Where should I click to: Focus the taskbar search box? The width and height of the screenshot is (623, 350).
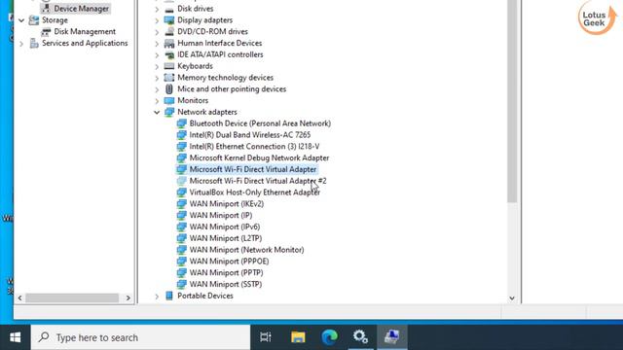coord(140,337)
